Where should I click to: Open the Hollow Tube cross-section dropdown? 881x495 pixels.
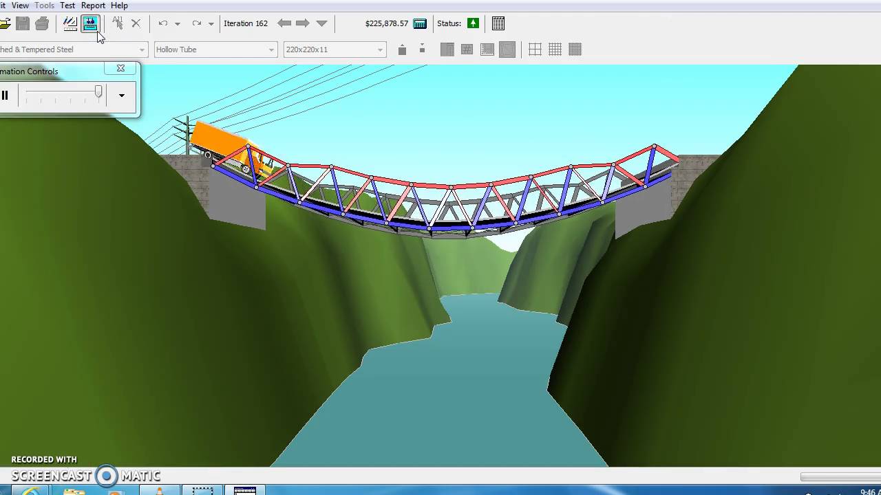(215, 49)
